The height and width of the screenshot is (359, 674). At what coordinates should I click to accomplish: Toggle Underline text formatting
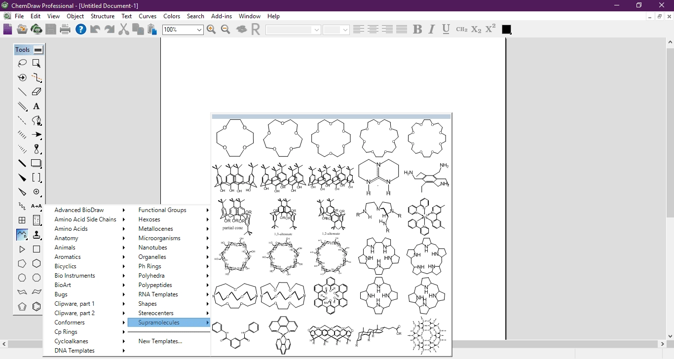click(x=446, y=30)
